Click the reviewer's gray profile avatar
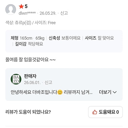The image size is (128, 128). pos(11,10)
